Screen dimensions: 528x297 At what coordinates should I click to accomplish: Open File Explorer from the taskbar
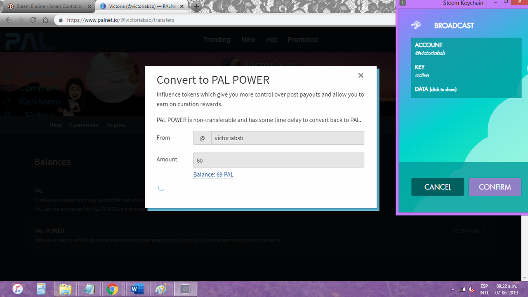(65, 289)
